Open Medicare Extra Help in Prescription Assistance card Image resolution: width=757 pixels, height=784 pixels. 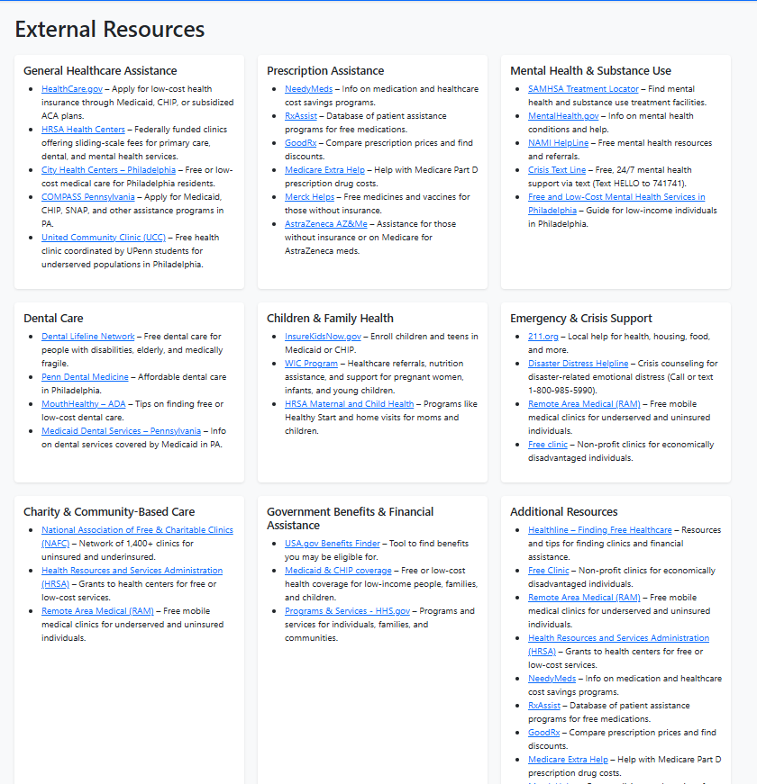pyautogui.click(x=325, y=170)
